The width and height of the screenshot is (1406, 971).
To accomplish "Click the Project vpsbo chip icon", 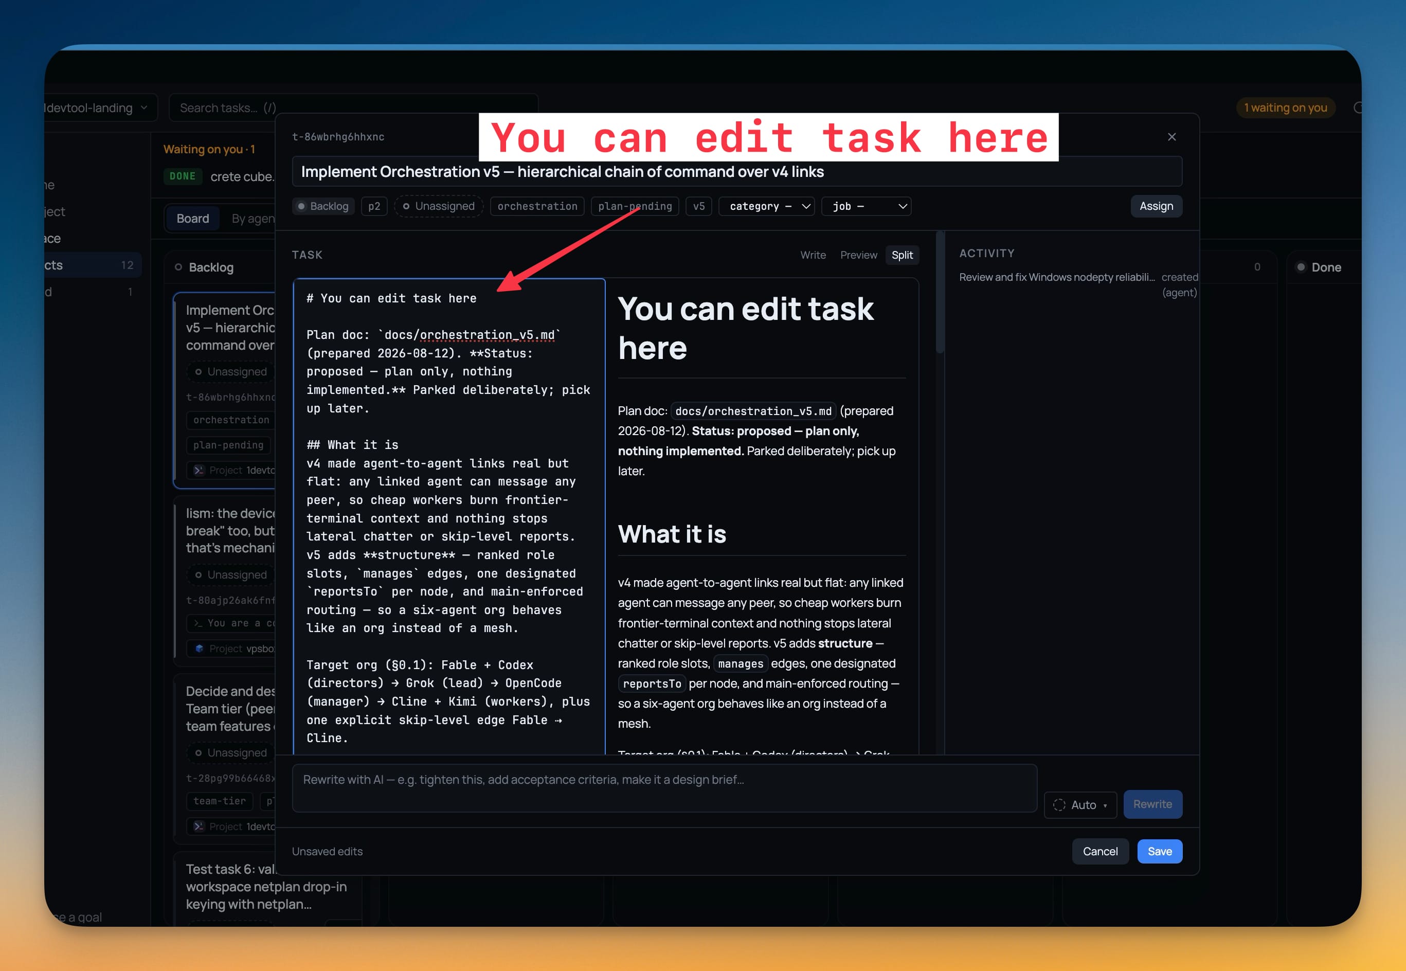I will pos(199,649).
